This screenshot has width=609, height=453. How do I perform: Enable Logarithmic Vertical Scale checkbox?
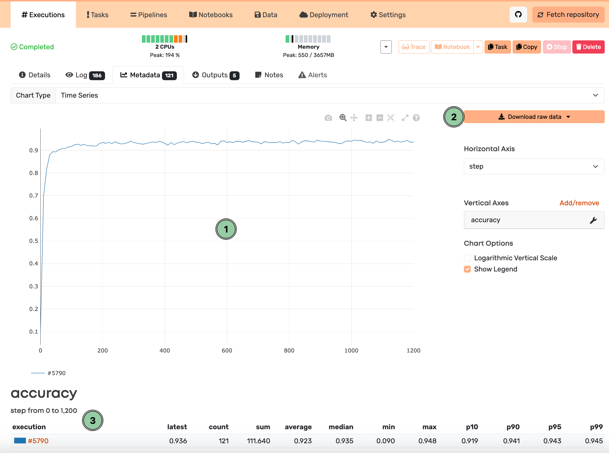(467, 258)
